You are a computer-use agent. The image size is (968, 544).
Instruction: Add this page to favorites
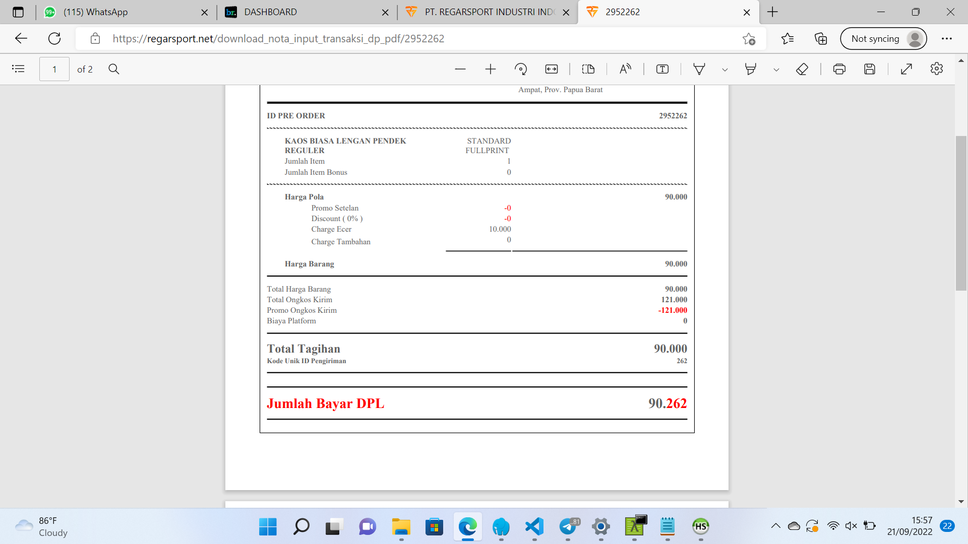click(x=749, y=39)
